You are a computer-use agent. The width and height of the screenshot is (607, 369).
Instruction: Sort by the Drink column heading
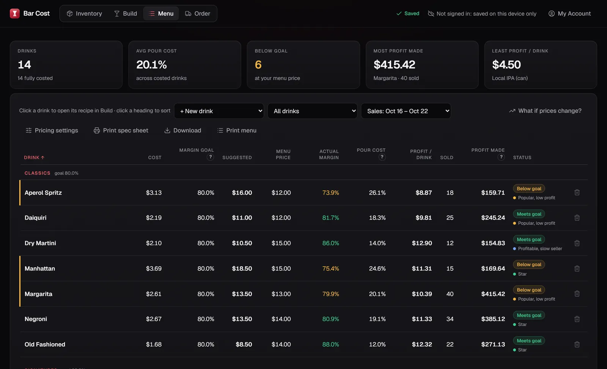34,157
